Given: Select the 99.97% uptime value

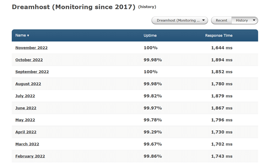Looking at the screenshot, I should click(153, 108).
